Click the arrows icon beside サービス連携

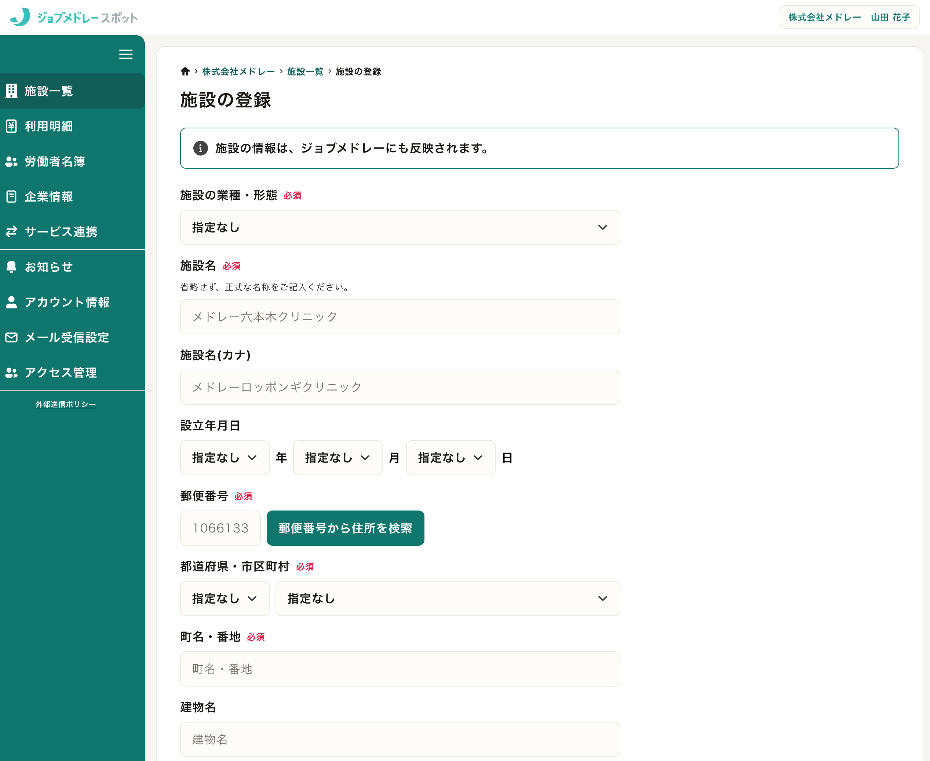11,231
